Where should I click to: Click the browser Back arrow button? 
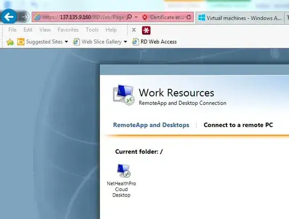coord(9,17)
